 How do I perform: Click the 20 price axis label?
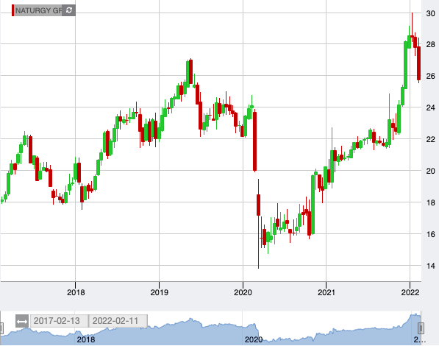coord(431,171)
